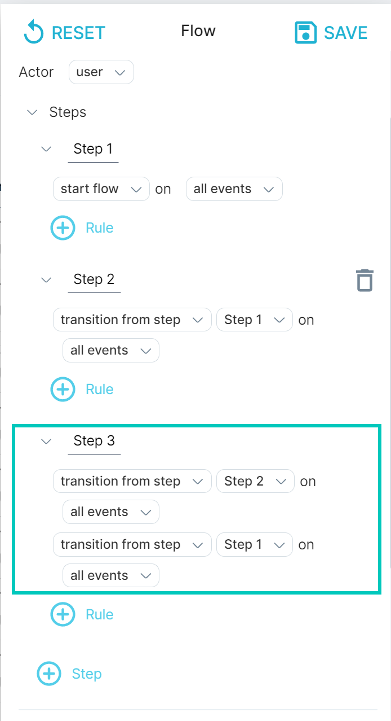Collapse the Steps section chevron
The height and width of the screenshot is (721, 391).
(x=32, y=112)
